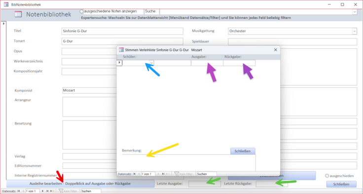Image resolution: width=363 pixels, height=194 pixels.
Task: Close the Stimmen Verleihliste popup window
Action: 276,50
